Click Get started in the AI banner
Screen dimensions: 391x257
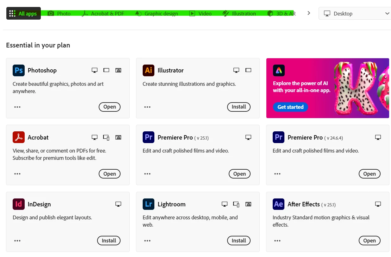tap(290, 107)
